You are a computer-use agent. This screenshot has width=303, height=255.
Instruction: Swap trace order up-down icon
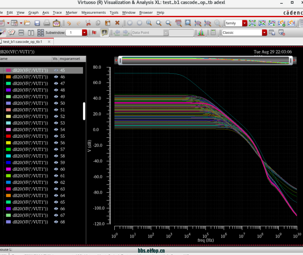[272, 23]
